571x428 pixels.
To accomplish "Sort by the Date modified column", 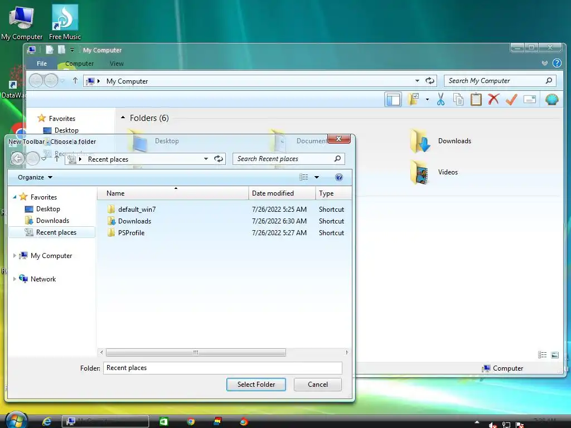I will 282,193.
